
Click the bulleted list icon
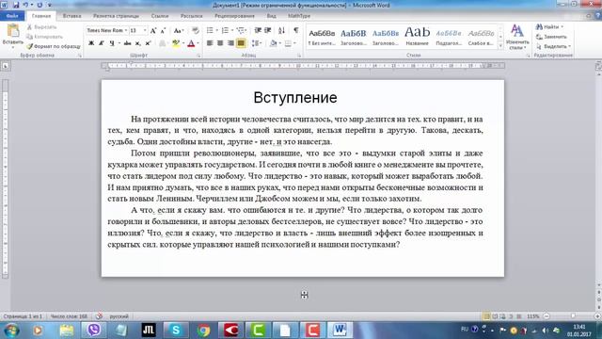tap(210, 30)
